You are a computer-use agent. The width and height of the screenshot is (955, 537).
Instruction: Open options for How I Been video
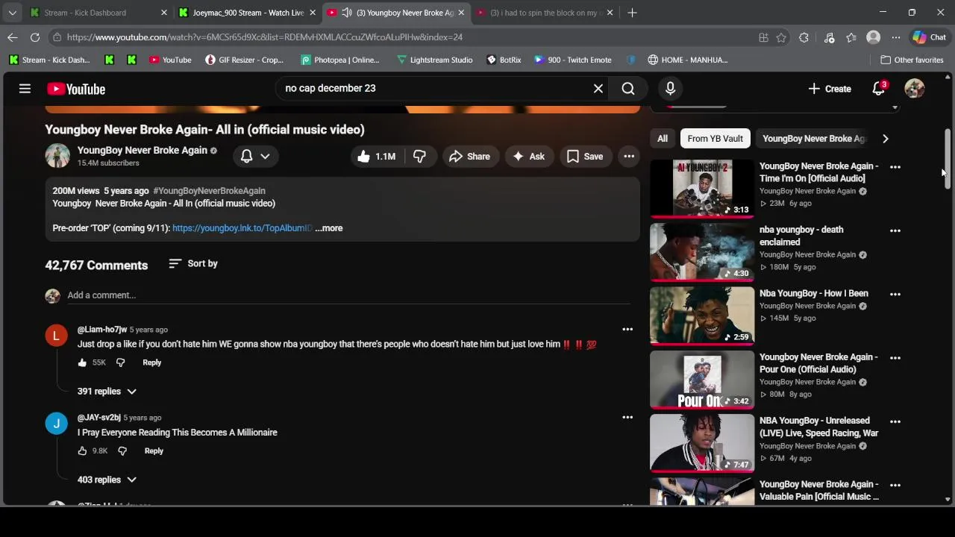[x=895, y=294]
